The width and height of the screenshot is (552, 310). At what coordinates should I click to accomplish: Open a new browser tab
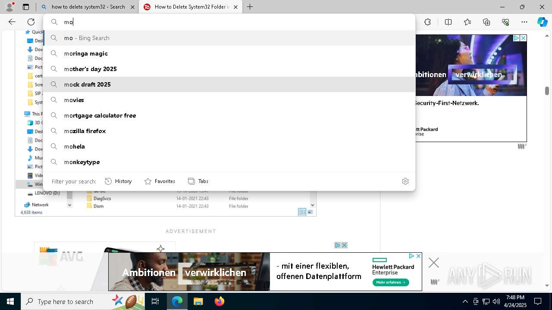250,7
